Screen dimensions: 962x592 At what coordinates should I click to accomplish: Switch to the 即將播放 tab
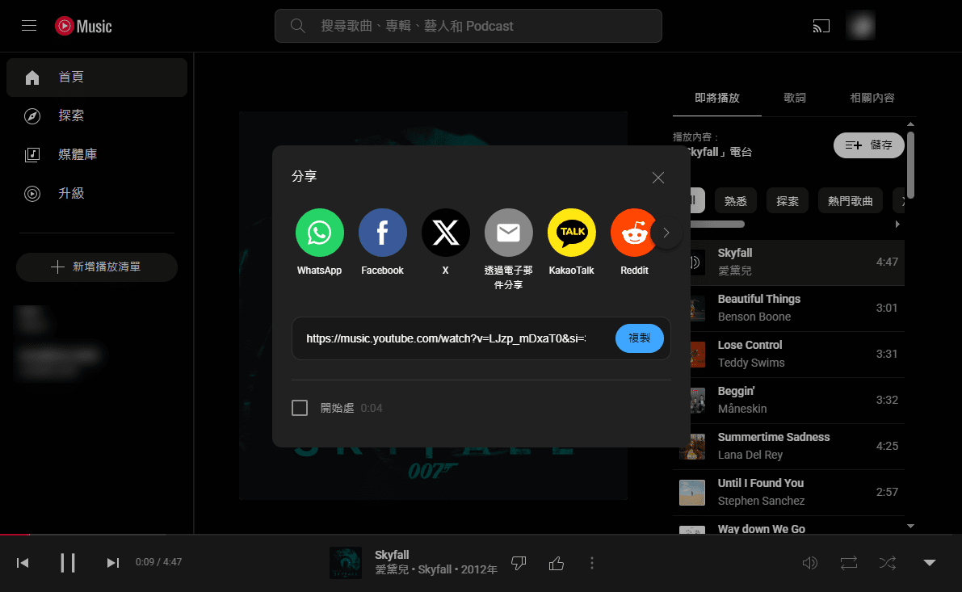tap(716, 99)
